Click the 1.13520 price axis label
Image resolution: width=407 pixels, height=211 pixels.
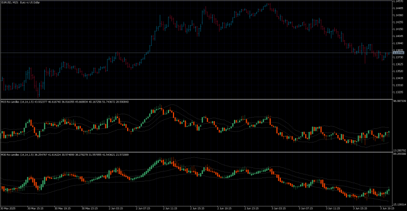[x=398, y=71]
